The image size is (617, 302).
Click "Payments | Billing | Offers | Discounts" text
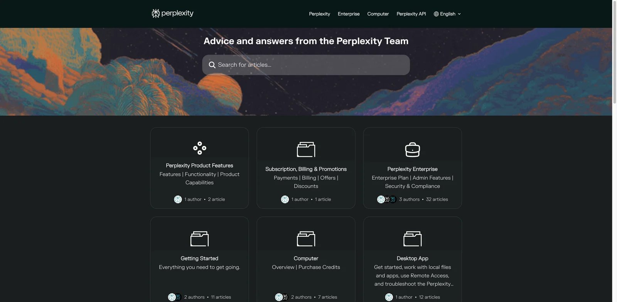[x=306, y=182]
